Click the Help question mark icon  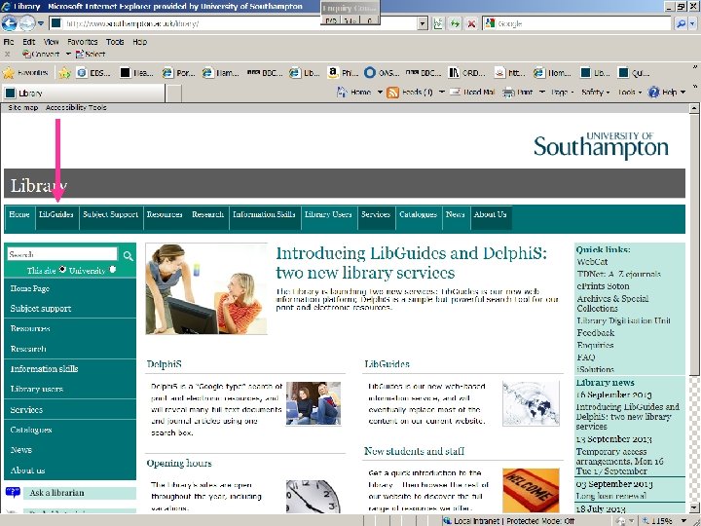pos(653,93)
